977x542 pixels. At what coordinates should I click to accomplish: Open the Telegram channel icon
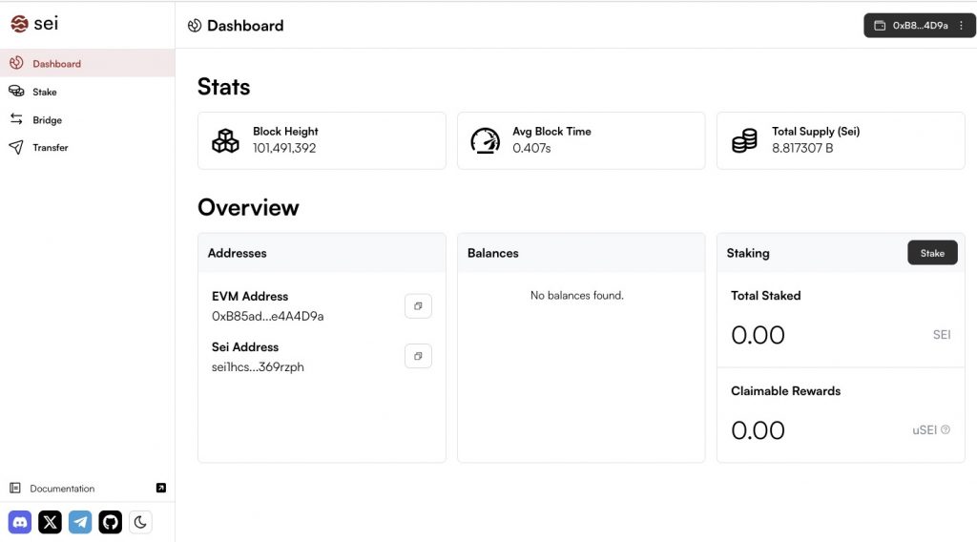pos(80,522)
